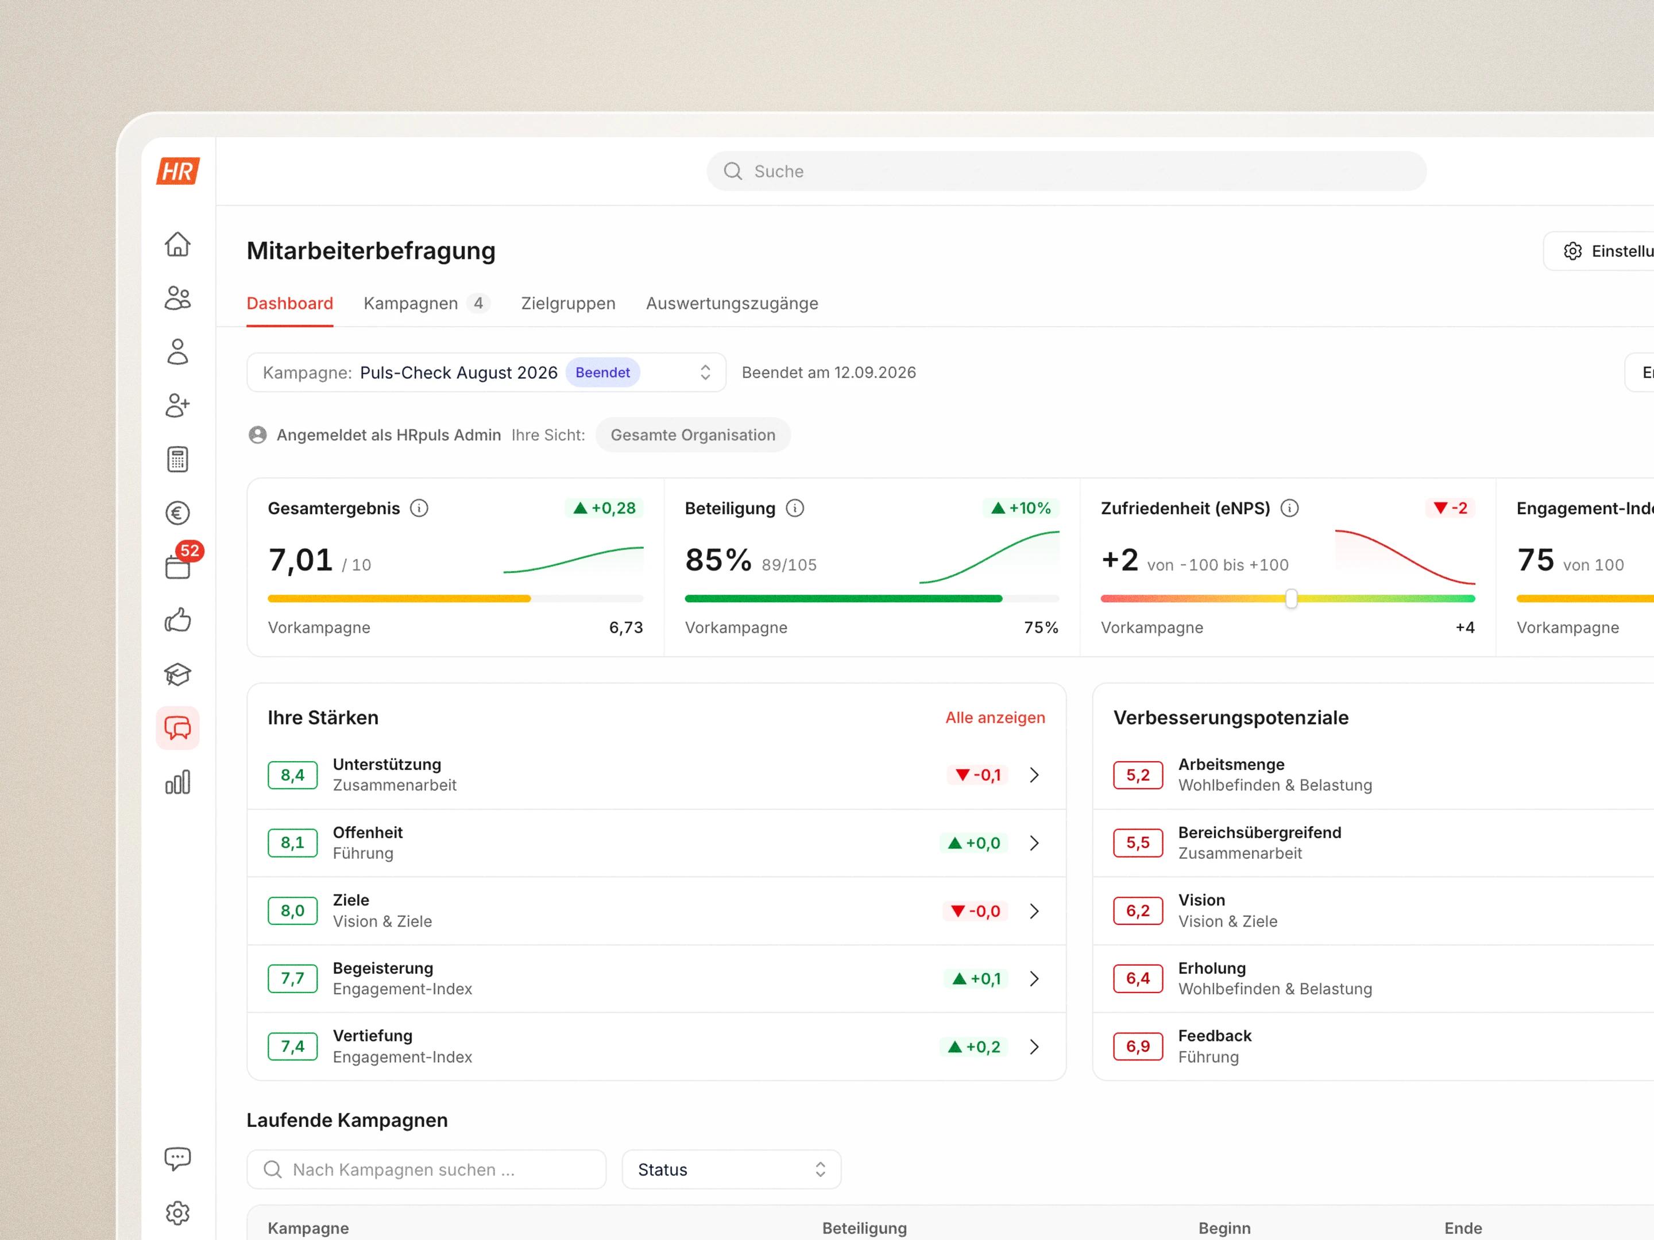1654x1240 pixels.
Task: Open the employee group sidebar icon
Action: [x=178, y=298]
